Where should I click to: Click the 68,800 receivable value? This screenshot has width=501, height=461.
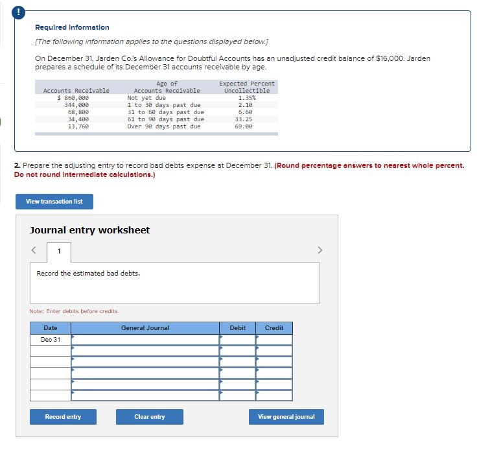[78, 112]
